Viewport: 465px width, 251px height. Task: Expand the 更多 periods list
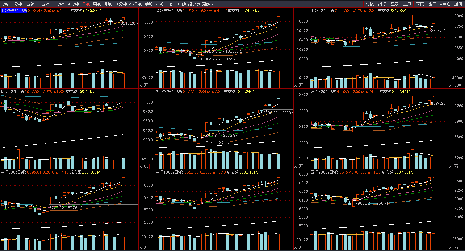tap(208, 4)
